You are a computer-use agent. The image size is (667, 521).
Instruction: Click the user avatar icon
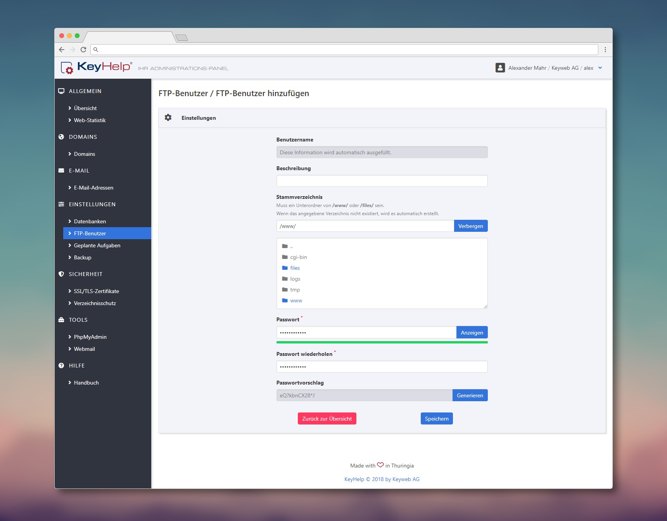click(x=500, y=68)
